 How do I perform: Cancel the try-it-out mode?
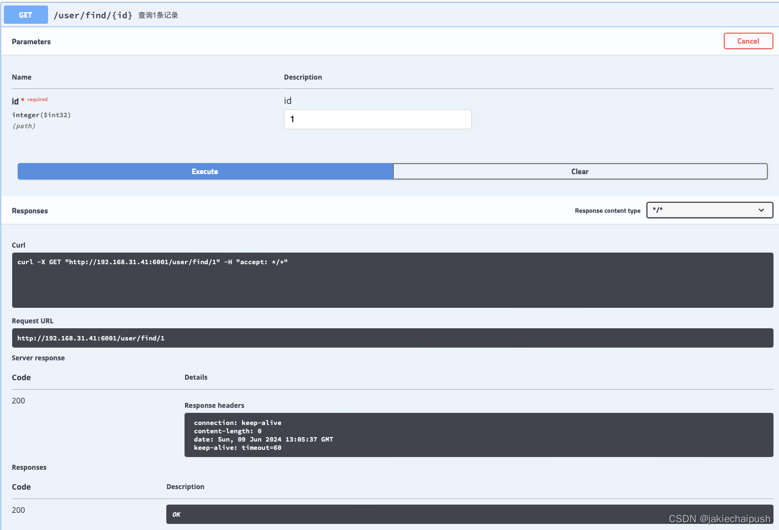click(x=748, y=41)
